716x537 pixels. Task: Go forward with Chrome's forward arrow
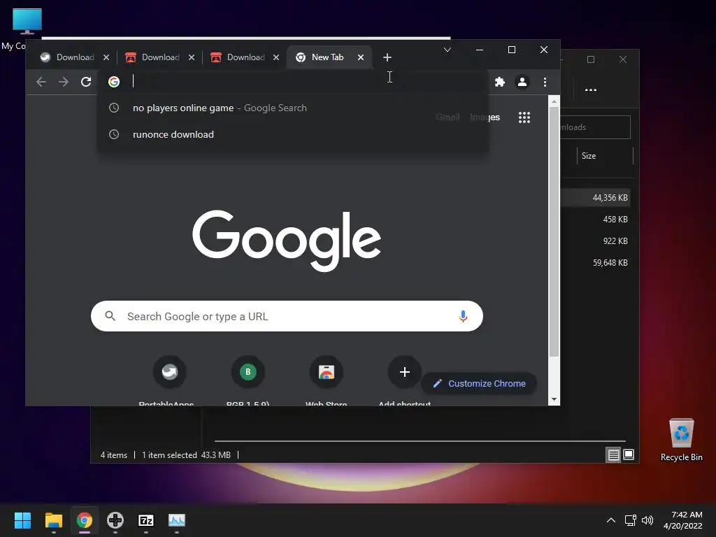pos(64,82)
